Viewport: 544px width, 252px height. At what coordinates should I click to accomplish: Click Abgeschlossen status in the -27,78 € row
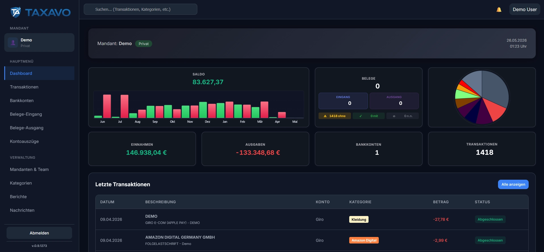tap(490, 219)
